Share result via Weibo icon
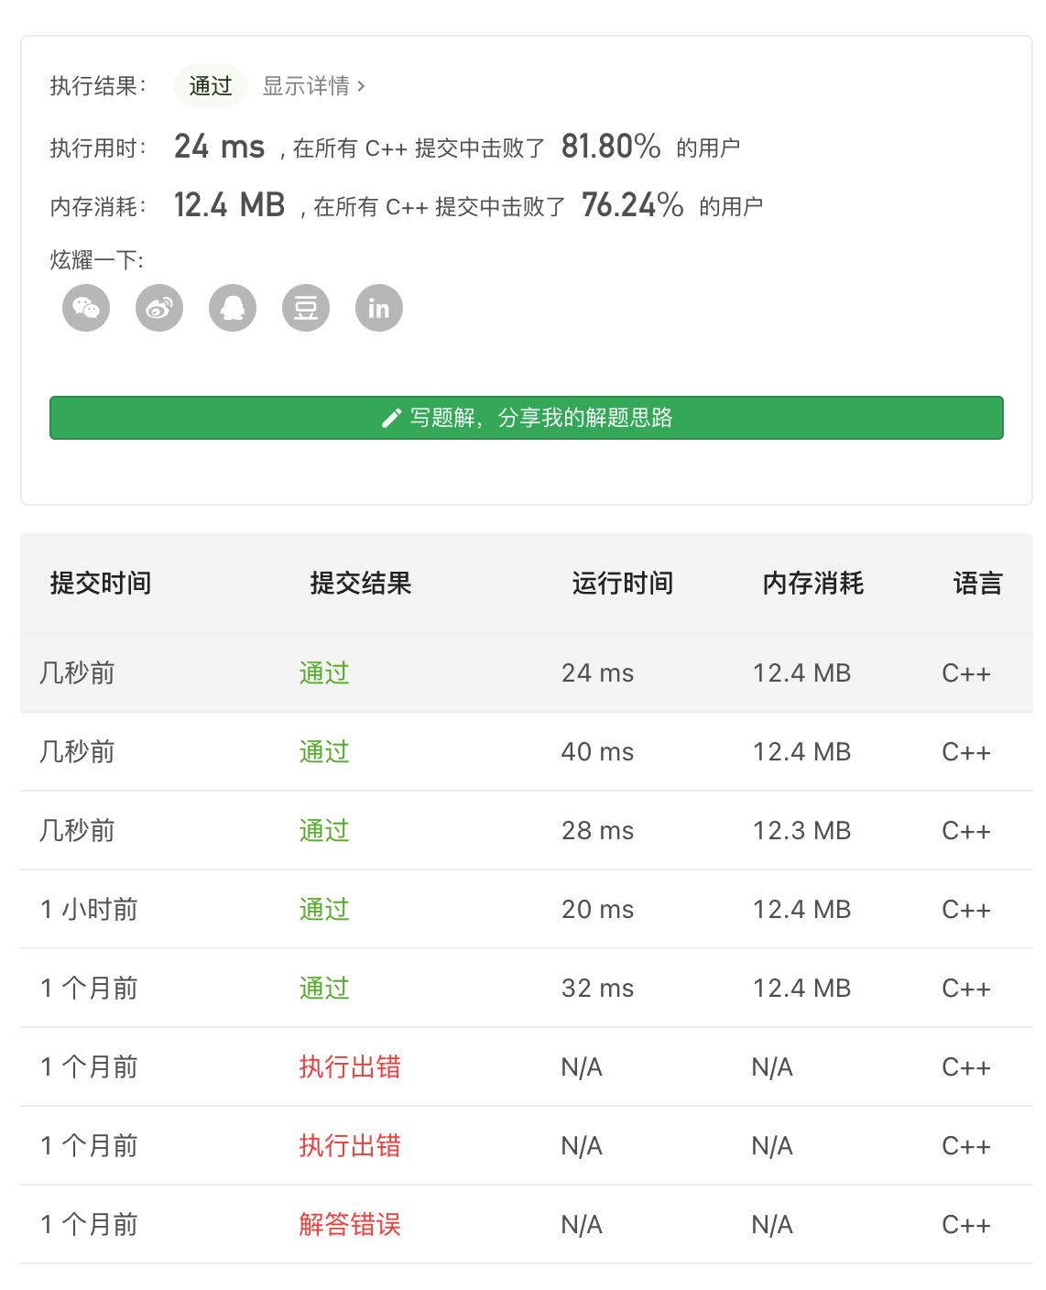Screen dimensions: 1046x1290 pyautogui.click(x=159, y=308)
